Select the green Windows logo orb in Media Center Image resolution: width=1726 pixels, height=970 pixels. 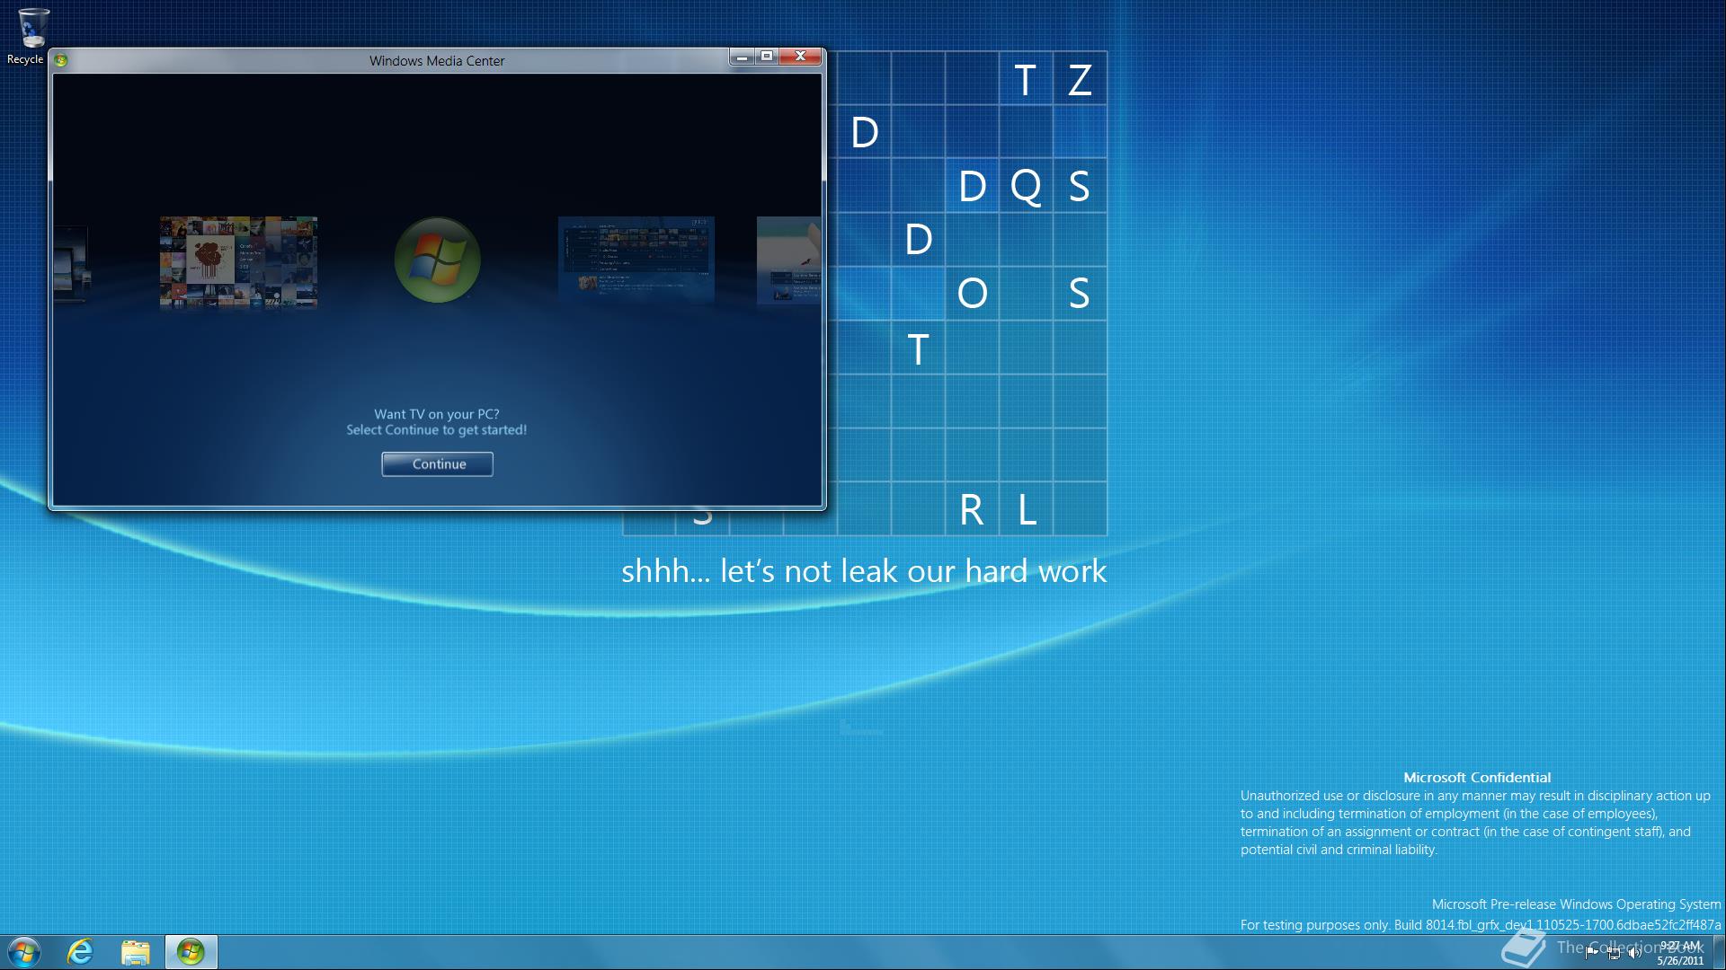pos(437,260)
